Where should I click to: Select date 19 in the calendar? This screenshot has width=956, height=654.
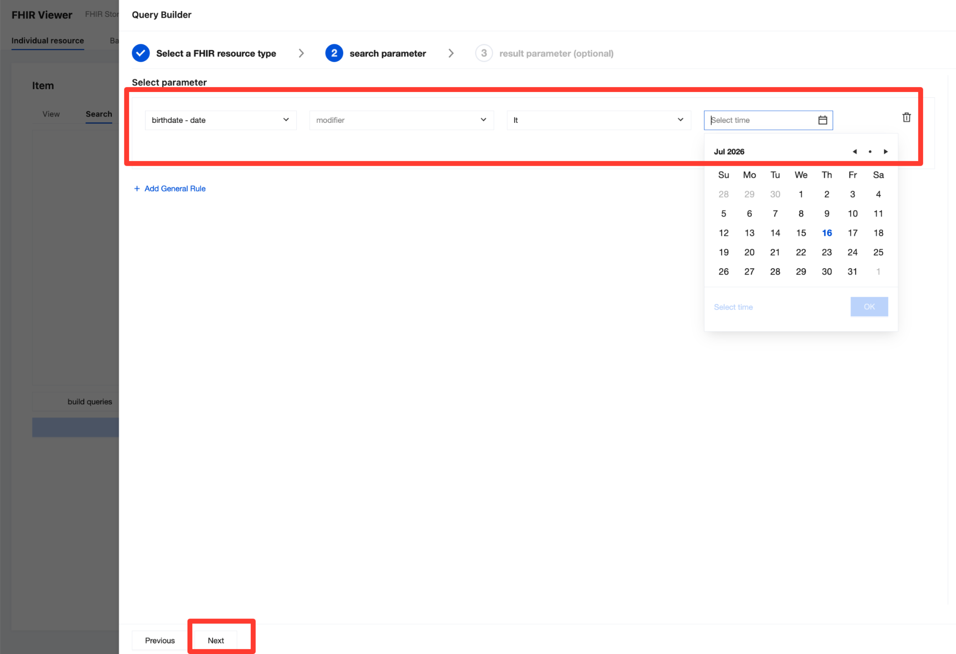[x=723, y=253]
